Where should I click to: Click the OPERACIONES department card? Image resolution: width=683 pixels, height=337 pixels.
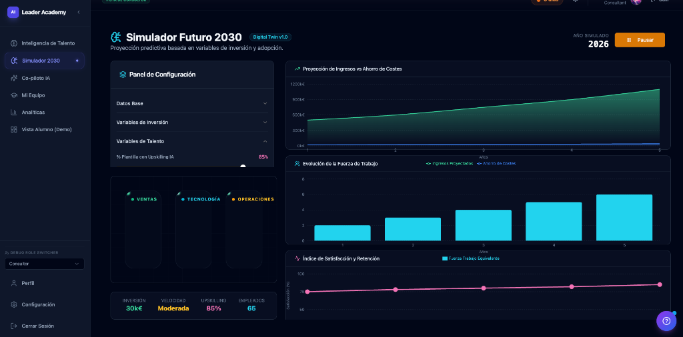(x=244, y=229)
